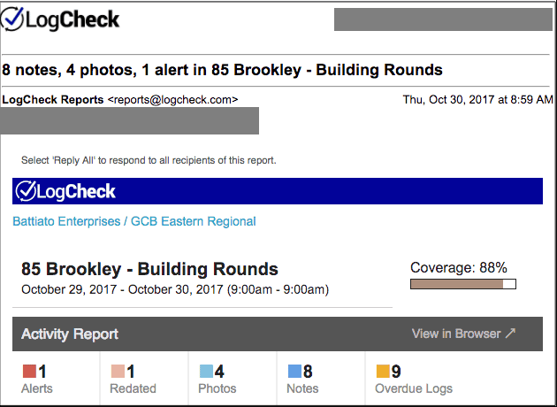Click the email subject line at top
Image resolution: width=557 pixels, height=407 pixels.
coord(223,70)
